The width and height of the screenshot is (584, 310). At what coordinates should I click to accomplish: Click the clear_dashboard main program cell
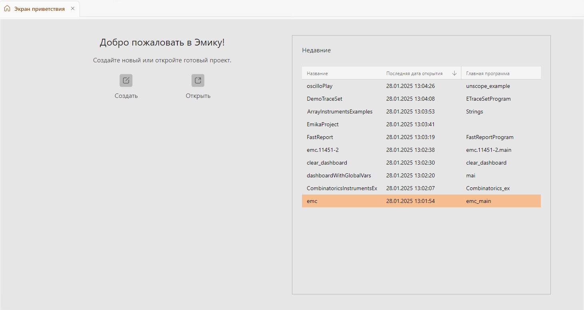(x=486, y=163)
